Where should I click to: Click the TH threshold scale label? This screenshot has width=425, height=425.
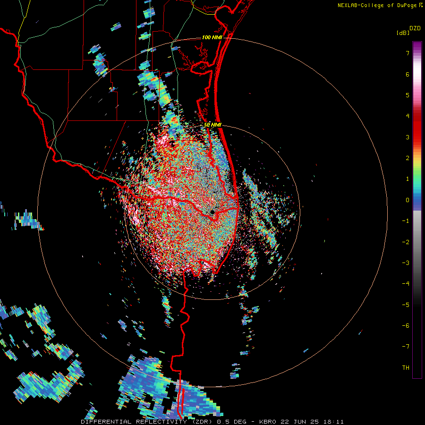click(406, 368)
